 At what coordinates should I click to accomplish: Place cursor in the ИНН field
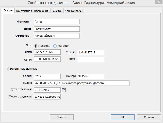(47, 52)
